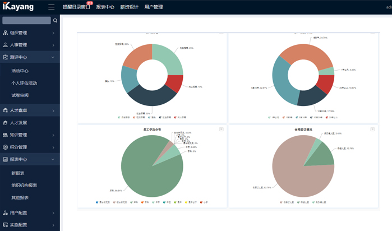Click the 知识管理 sidebar icon
The image size is (392, 231).
6,135
